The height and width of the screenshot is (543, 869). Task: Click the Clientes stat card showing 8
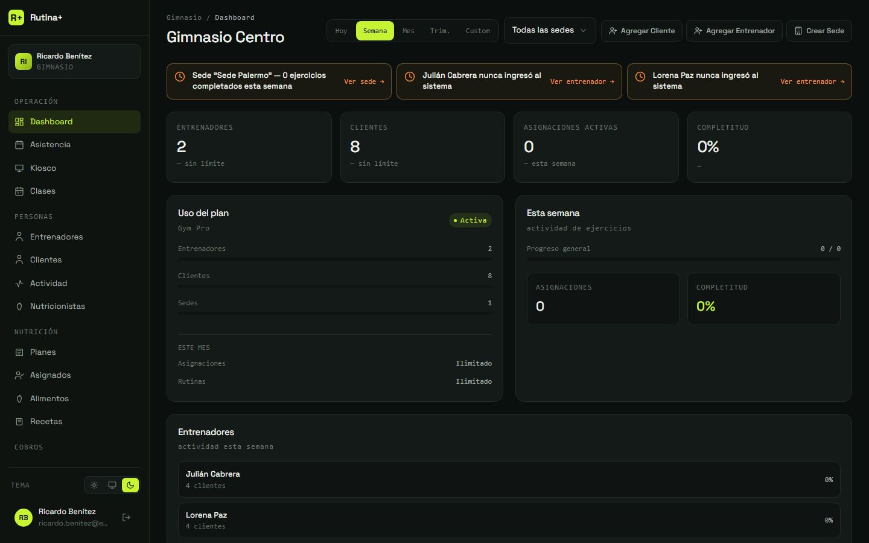click(422, 147)
